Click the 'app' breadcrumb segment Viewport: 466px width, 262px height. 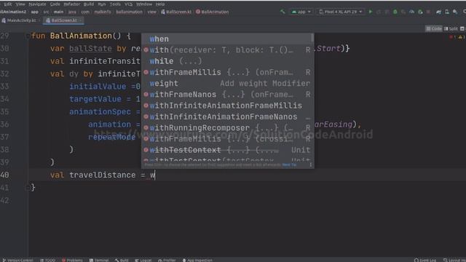(x=35, y=12)
